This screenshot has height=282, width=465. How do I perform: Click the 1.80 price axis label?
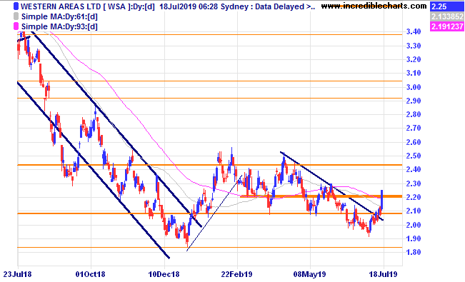[414, 252]
